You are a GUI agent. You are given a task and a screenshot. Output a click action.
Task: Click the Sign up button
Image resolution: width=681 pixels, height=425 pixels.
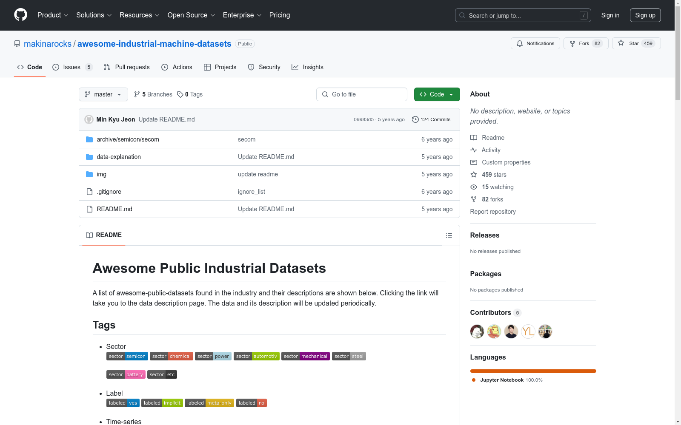tap(645, 15)
